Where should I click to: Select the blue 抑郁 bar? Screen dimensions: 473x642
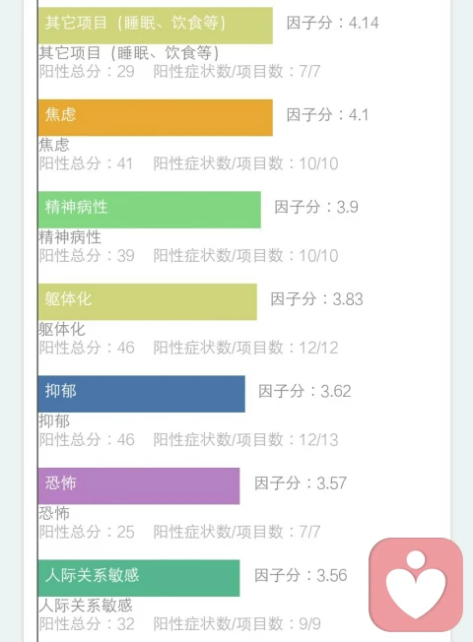142,394
